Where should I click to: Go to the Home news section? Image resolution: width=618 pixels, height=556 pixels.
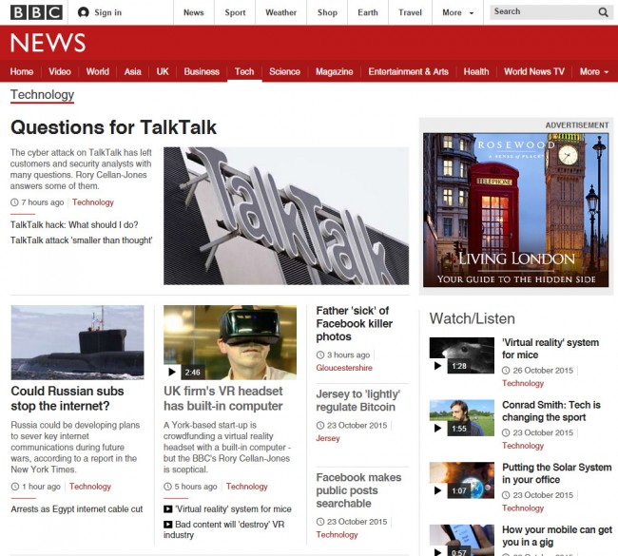[22, 71]
